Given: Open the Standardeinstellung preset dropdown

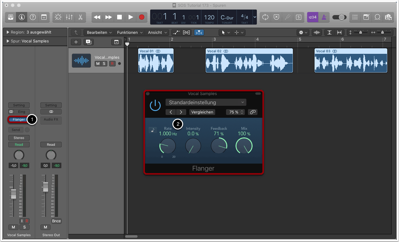Looking at the screenshot, I should pyautogui.click(x=206, y=102).
